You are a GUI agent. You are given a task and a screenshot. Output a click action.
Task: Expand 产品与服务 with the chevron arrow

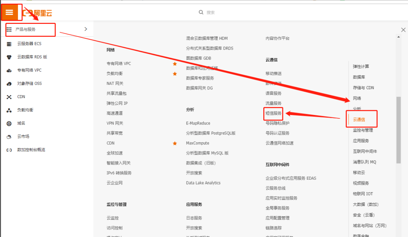(x=86, y=29)
